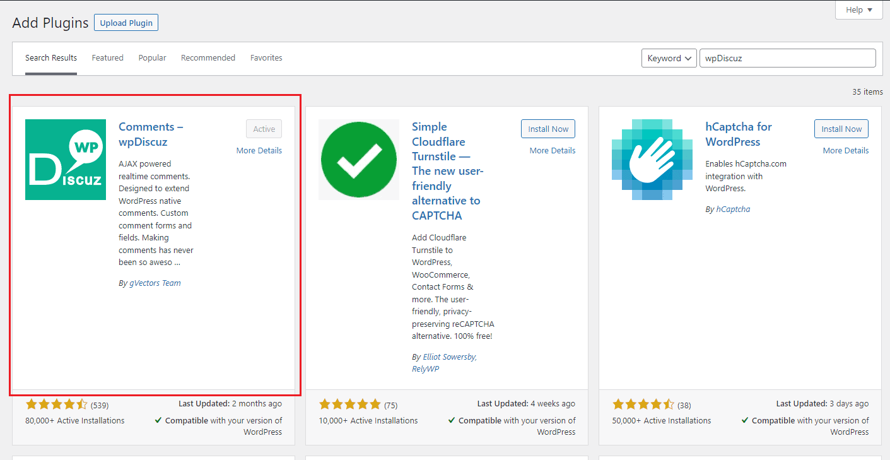Click the hCaptcha hand logo icon

(x=652, y=160)
